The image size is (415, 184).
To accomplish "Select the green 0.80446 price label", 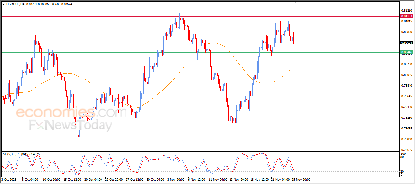I will click(406, 52).
